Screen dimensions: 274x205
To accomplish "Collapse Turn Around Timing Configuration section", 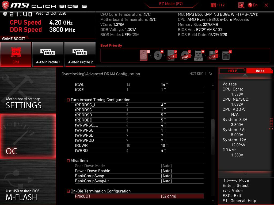I will (x=68, y=100).
